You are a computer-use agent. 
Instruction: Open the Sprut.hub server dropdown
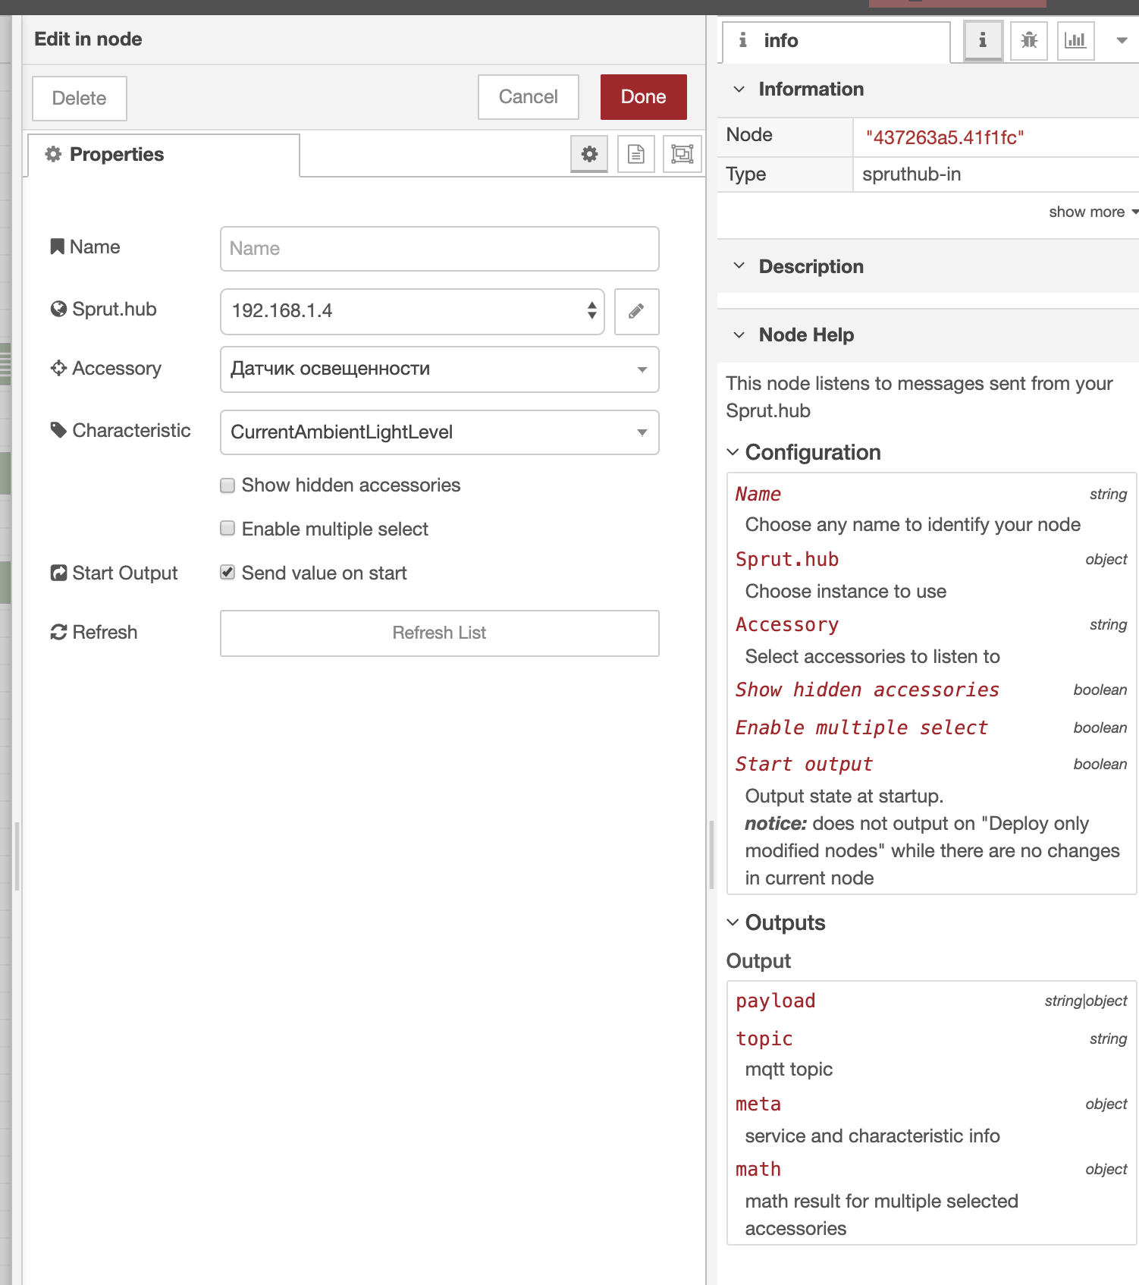tap(412, 311)
